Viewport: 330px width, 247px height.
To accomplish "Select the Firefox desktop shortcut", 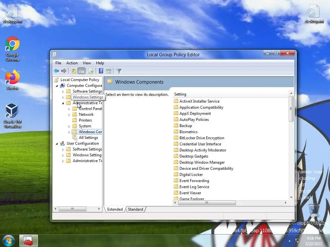I will [13, 80].
